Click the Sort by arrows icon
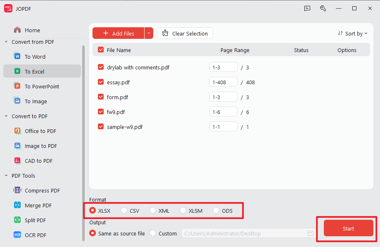 340,33
